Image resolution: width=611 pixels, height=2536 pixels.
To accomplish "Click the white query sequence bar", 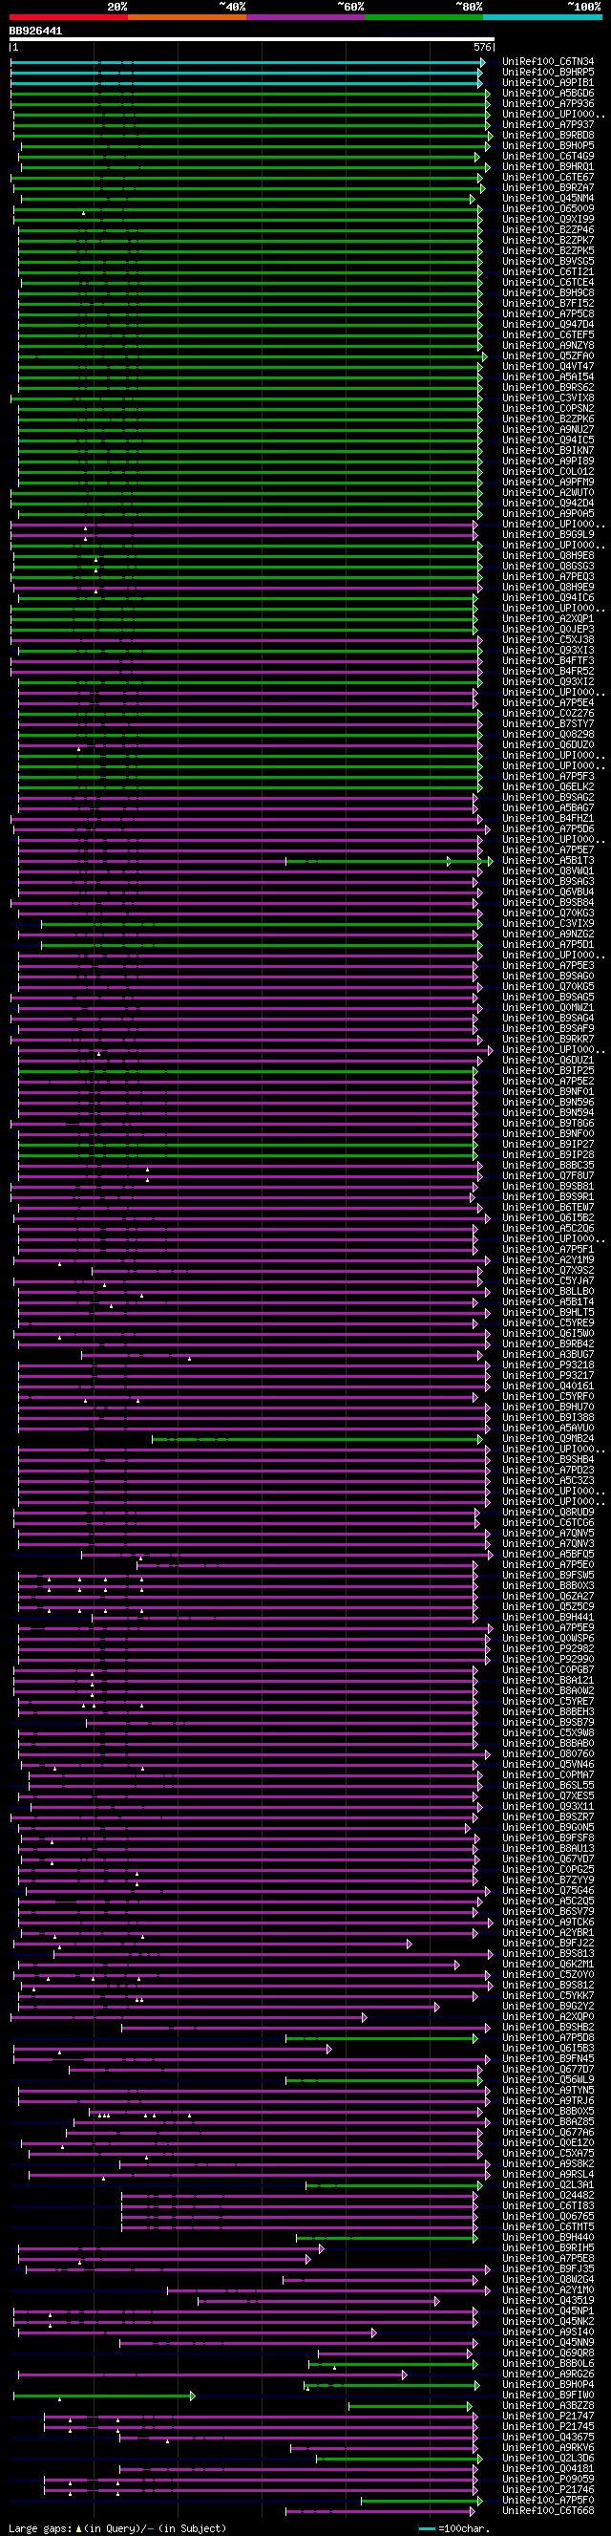I will [252, 39].
